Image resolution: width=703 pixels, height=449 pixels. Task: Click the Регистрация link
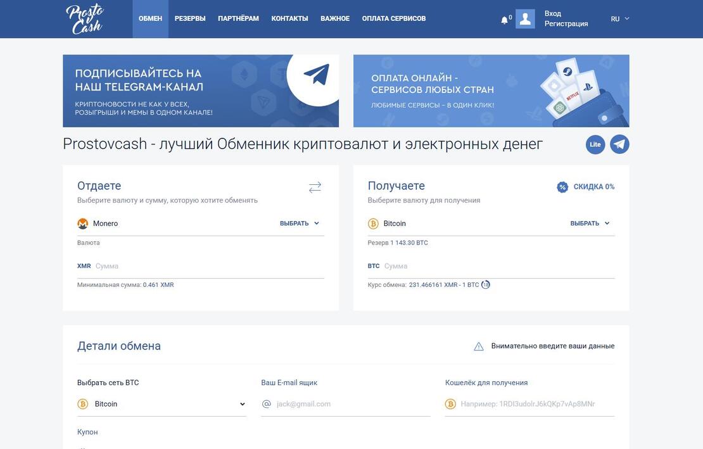[x=566, y=24]
